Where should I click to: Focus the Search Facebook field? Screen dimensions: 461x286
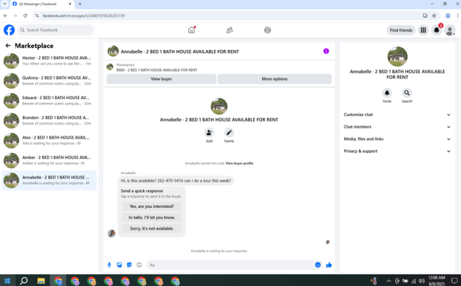56,30
